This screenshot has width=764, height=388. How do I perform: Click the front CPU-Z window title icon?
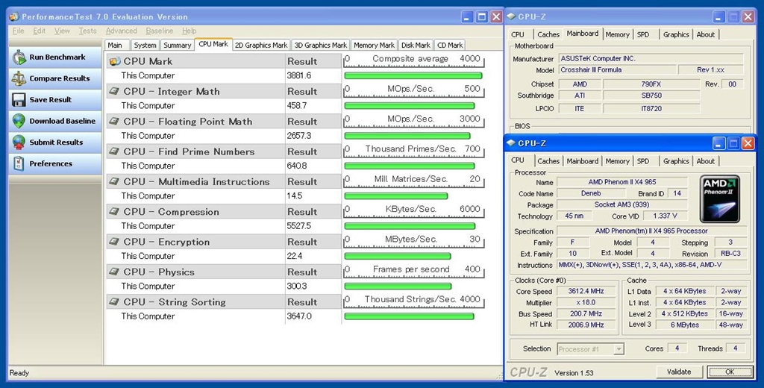[x=511, y=143]
